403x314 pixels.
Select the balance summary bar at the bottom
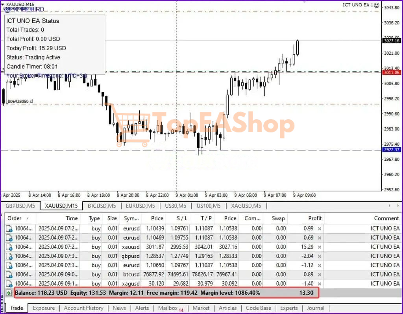165,293
